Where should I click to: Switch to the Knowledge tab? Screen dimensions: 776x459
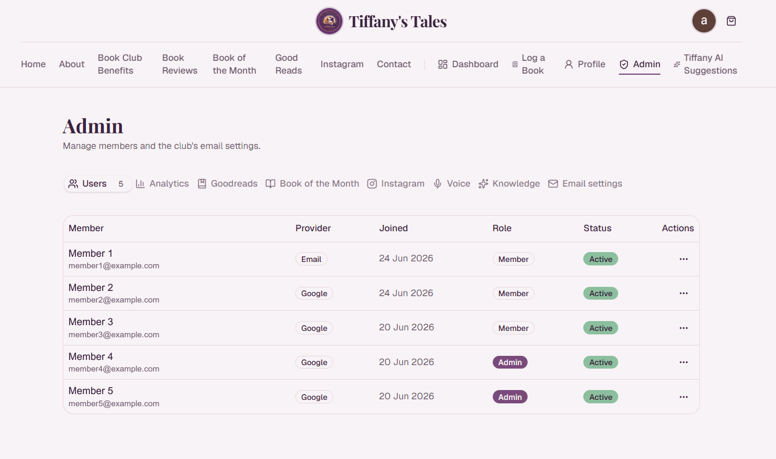pyautogui.click(x=509, y=184)
